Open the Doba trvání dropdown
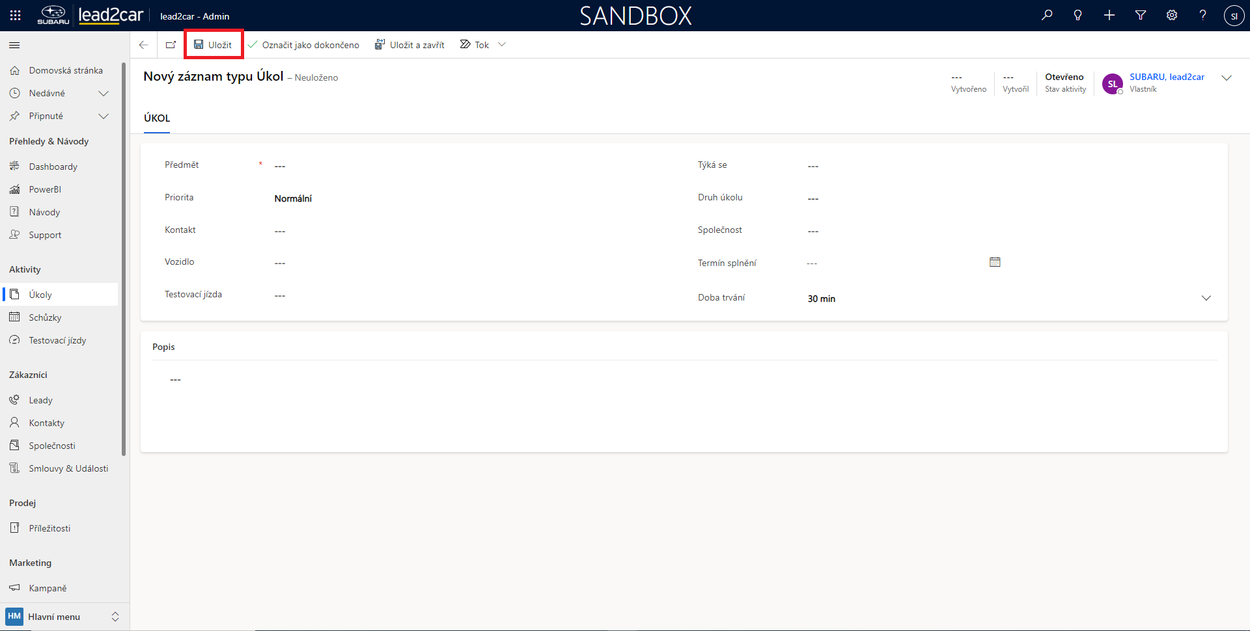The image size is (1250, 631). click(x=1206, y=298)
